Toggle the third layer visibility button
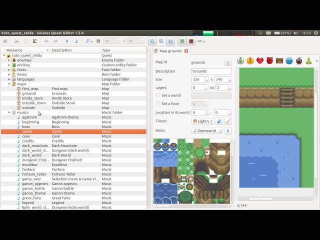 (x=170, y=41)
